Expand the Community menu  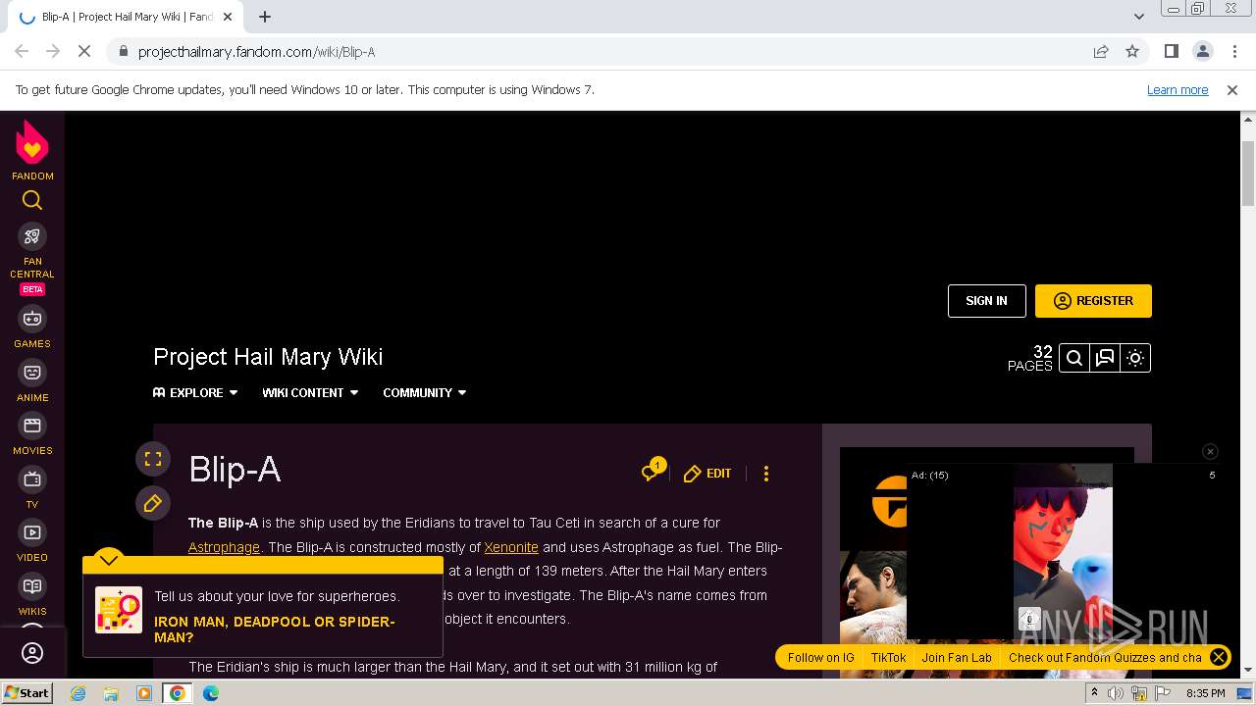425,392
